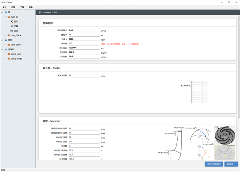Click the vertical scrollbar of the design panel
The height and width of the screenshot is (172, 240).
click(238, 74)
